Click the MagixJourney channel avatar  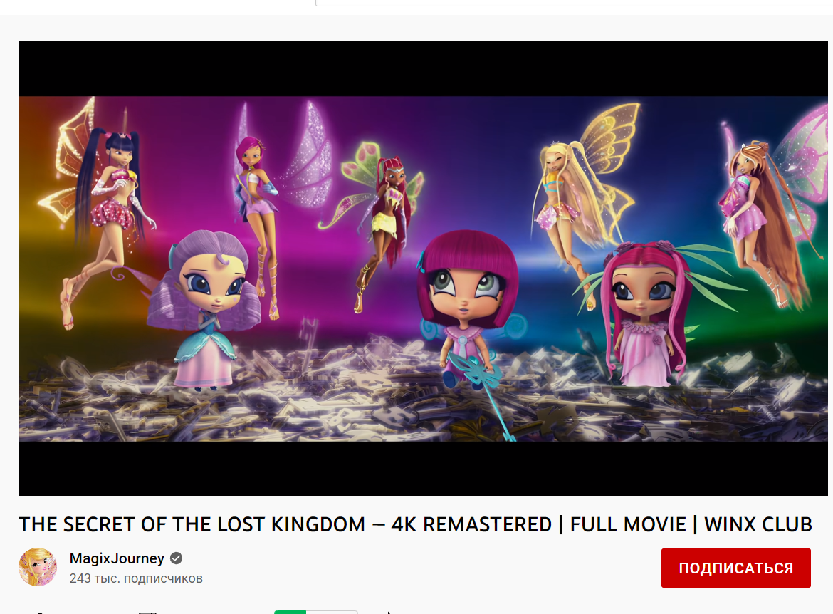(38, 567)
